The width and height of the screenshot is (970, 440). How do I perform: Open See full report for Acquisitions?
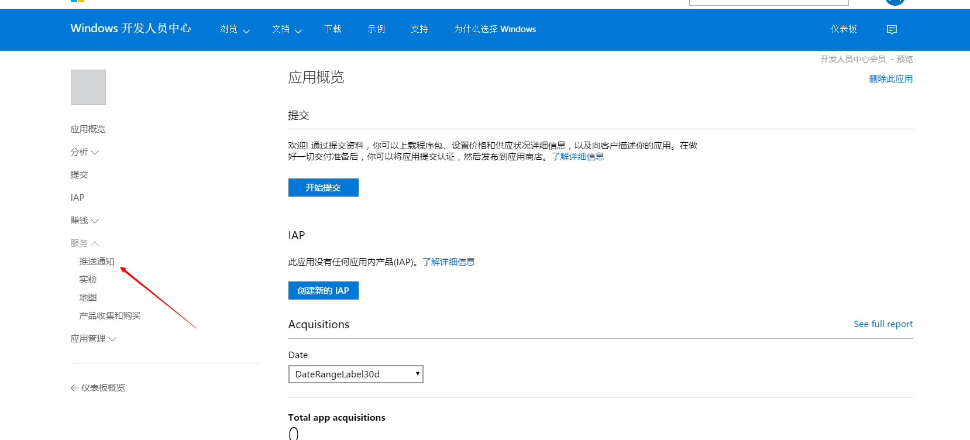pyautogui.click(x=883, y=324)
